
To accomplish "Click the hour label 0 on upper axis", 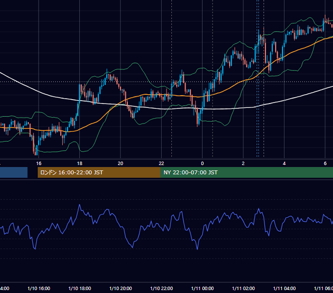I will [202, 164].
